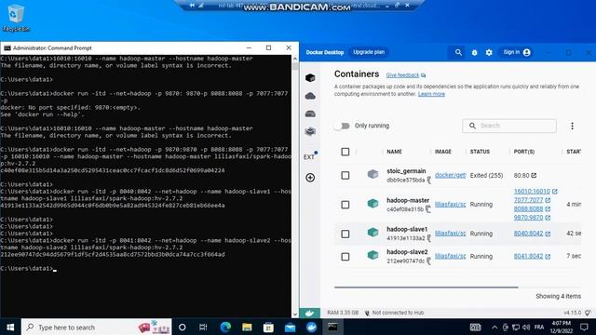Click the Upgrade plan button
596x335 pixels.
(x=369, y=52)
